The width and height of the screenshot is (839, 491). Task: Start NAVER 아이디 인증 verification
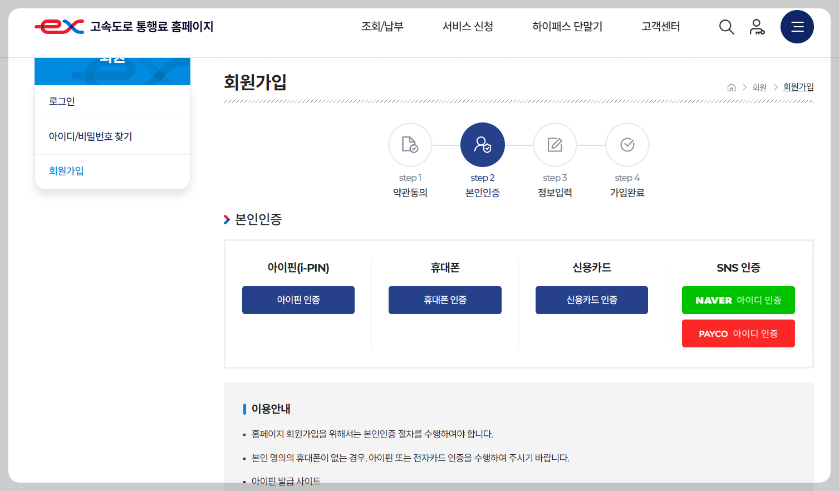738,299
